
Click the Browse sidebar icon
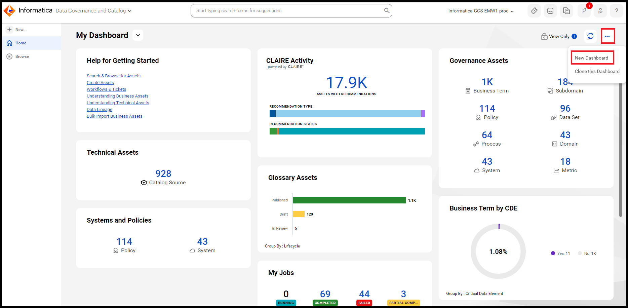(x=9, y=56)
